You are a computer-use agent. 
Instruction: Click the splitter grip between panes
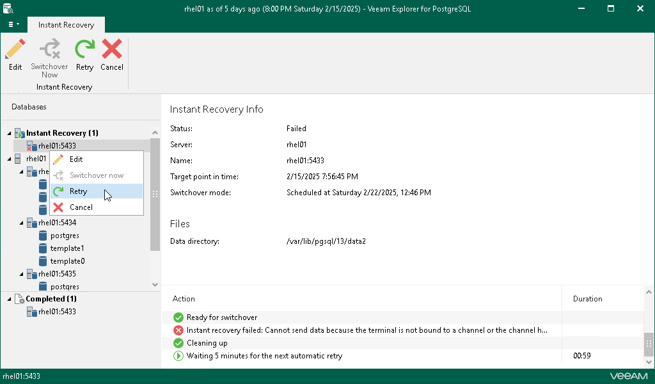tap(155, 194)
